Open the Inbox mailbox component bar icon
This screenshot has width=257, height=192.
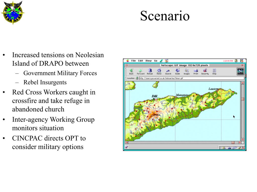(x=229, y=148)
